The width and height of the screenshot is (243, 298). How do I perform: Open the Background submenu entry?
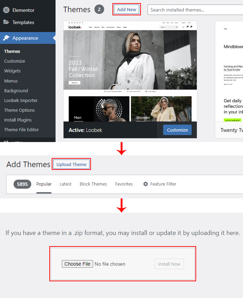16,91
